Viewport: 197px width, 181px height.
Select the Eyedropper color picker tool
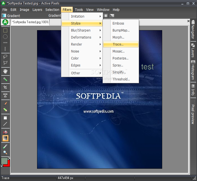click(5, 146)
